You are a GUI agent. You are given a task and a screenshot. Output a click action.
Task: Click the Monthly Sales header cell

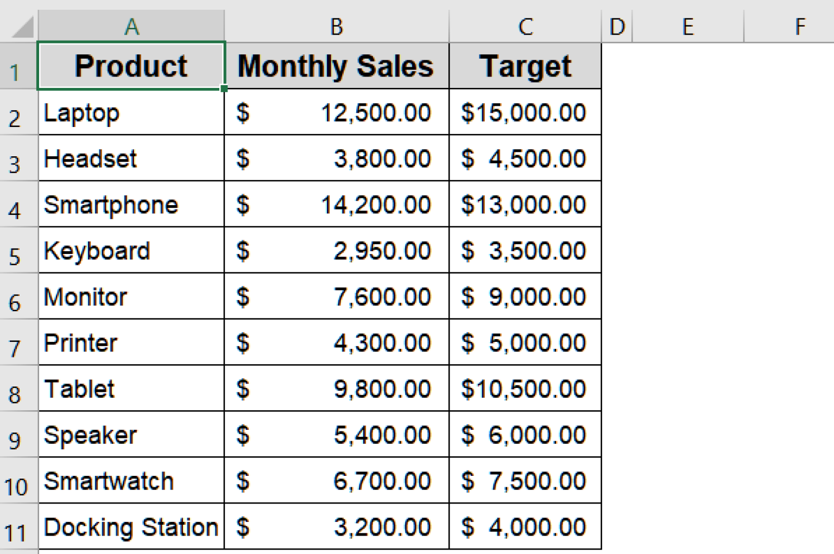click(336, 65)
